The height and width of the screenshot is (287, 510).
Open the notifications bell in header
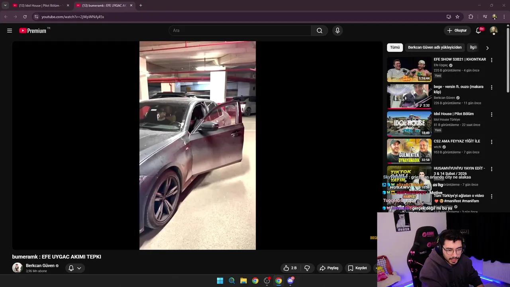point(479,31)
